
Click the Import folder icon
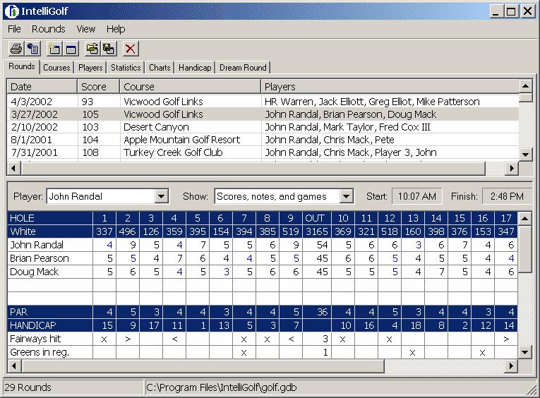tap(92, 49)
